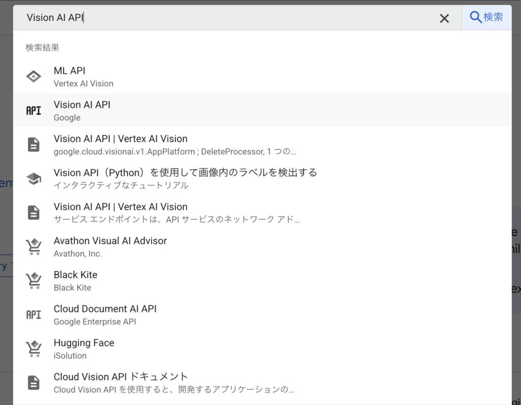Clear the search query with the X button
Screen dimensions: 521x405
click(x=444, y=18)
